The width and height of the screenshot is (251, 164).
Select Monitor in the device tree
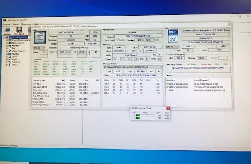(16, 54)
